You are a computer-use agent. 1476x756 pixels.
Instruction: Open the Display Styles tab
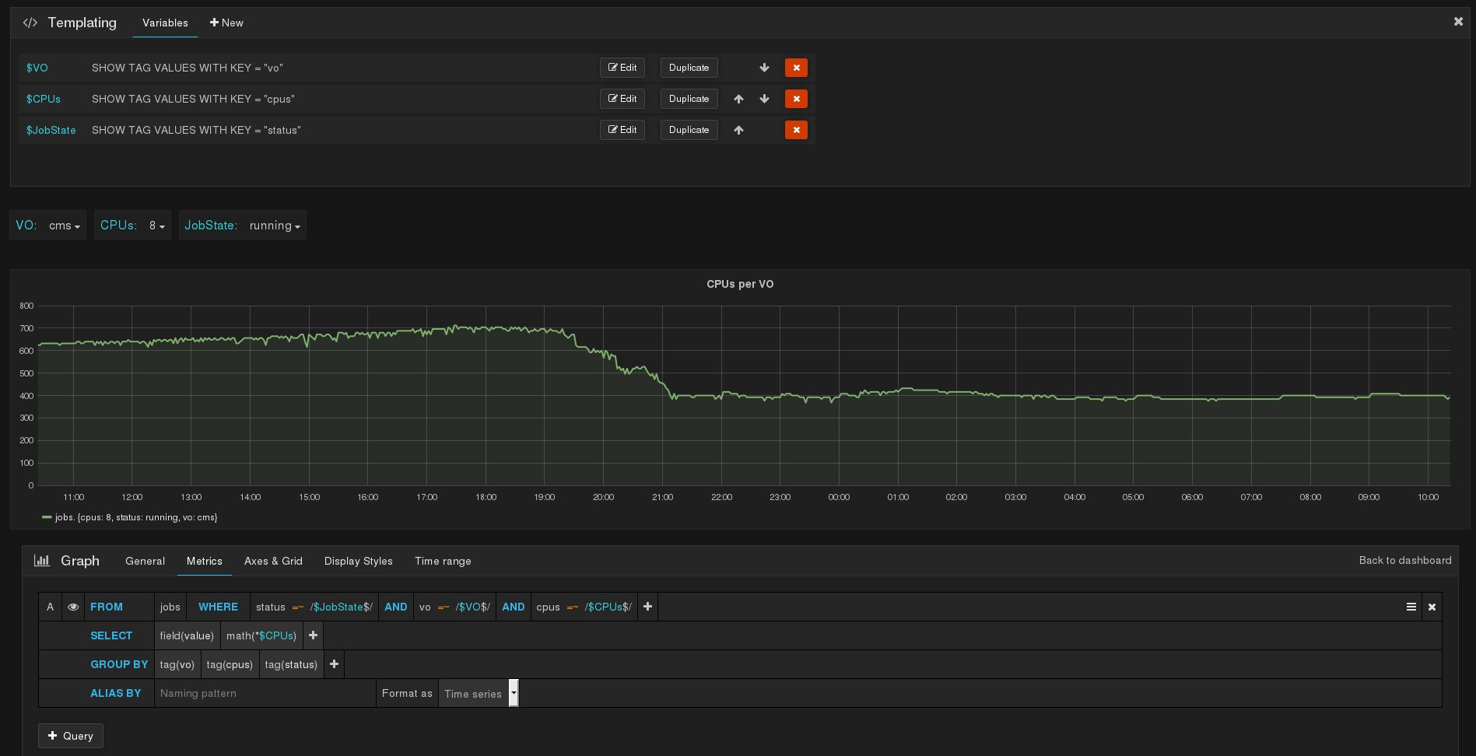click(x=358, y=561)
